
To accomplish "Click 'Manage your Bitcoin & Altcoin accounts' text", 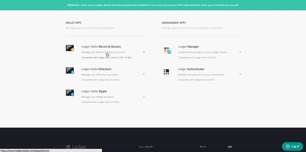I will click(x=103, y=52).
